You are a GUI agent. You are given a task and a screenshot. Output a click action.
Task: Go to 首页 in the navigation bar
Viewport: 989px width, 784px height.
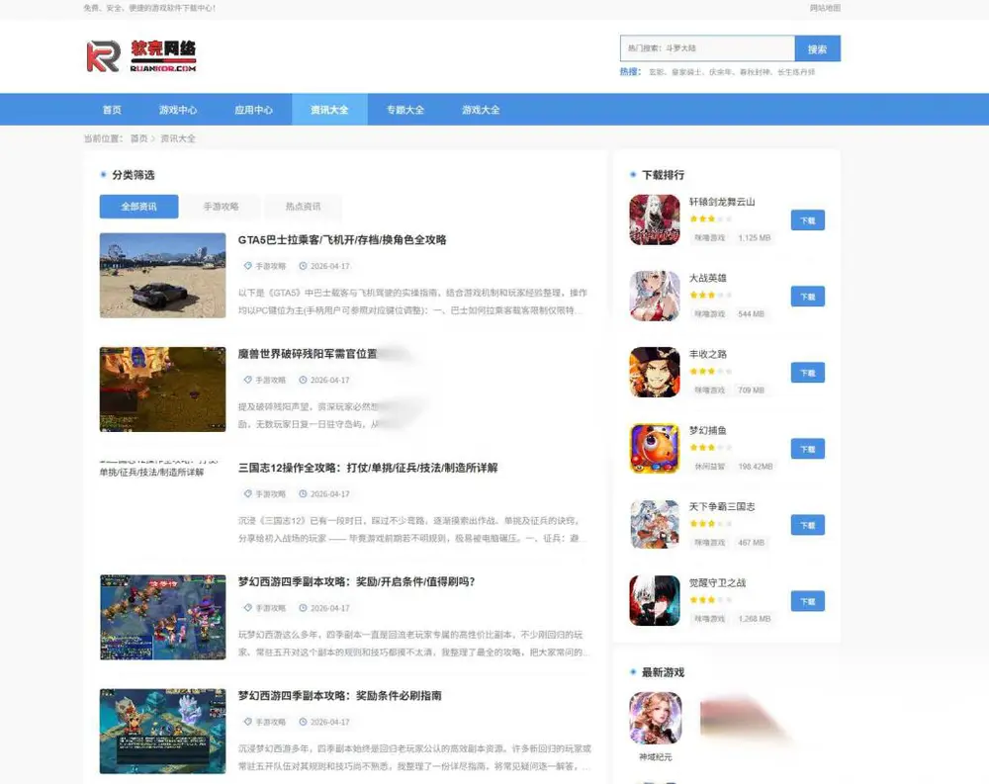click(x=113, y=110)
